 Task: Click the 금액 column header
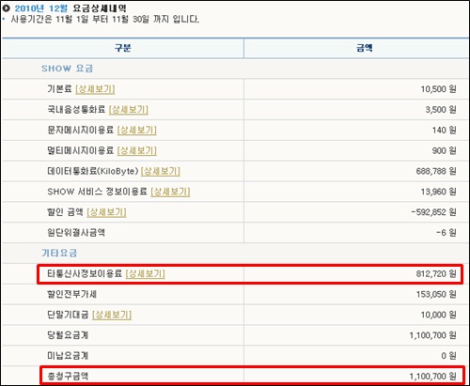365,48
